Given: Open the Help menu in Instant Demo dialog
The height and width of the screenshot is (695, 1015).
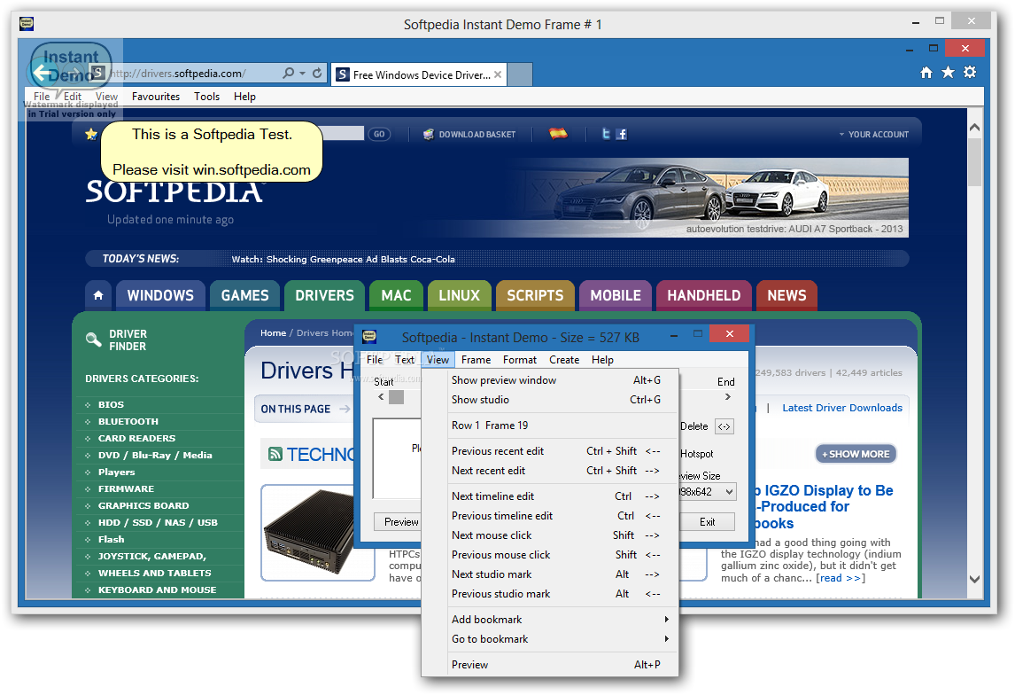Looking at the screenshot, I should (x=602, y=360).
